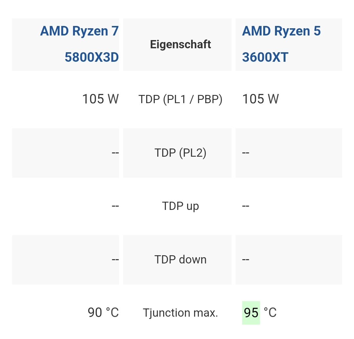Click the 5800X3D model number in the header

(x=92, y=57)
